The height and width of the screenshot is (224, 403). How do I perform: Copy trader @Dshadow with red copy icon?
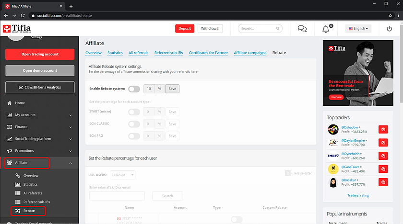click(383, 129)
